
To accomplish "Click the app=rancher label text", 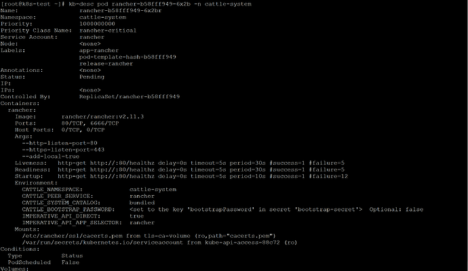I will coord(98,50).
